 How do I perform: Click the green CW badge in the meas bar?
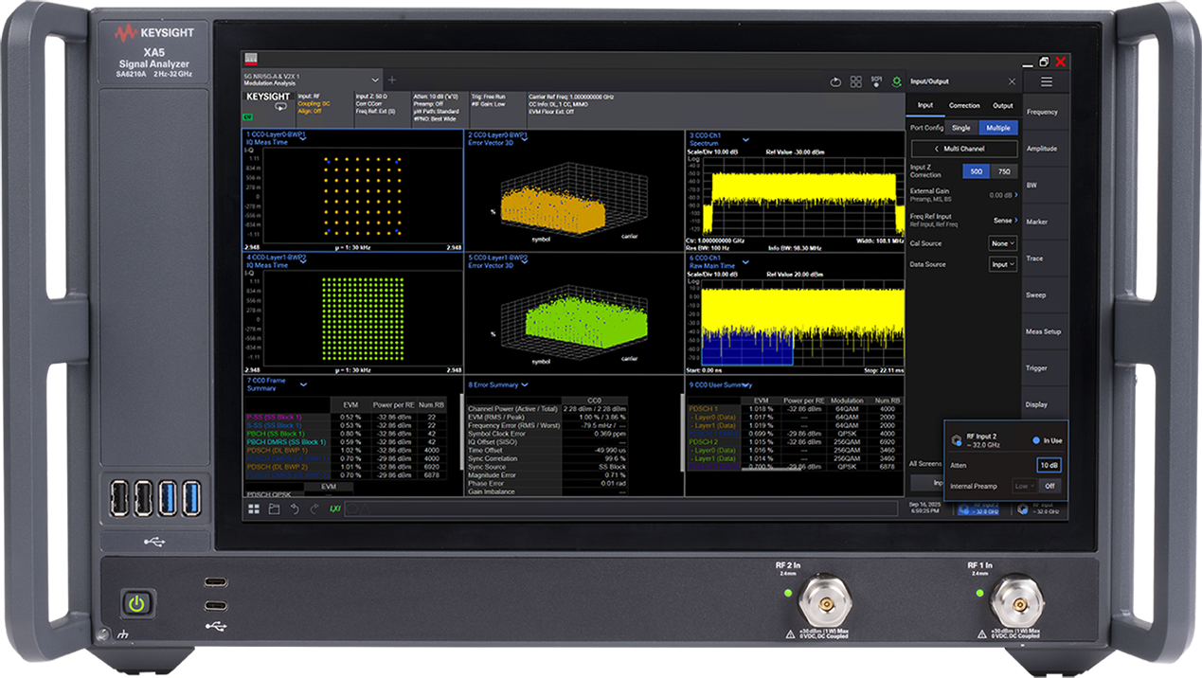(x=248, y=117)
